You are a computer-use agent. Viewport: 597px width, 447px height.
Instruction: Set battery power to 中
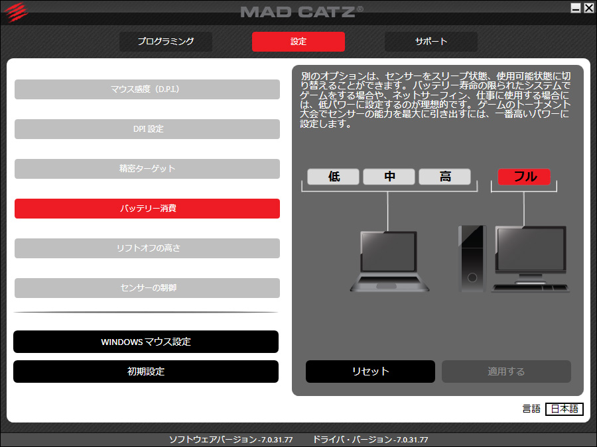coord(389,177)
